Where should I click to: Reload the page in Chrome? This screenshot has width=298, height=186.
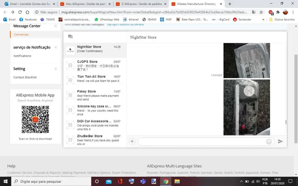20,12
